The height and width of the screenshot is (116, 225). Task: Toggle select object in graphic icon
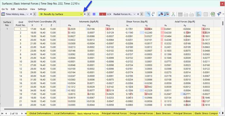pos(148,14)
